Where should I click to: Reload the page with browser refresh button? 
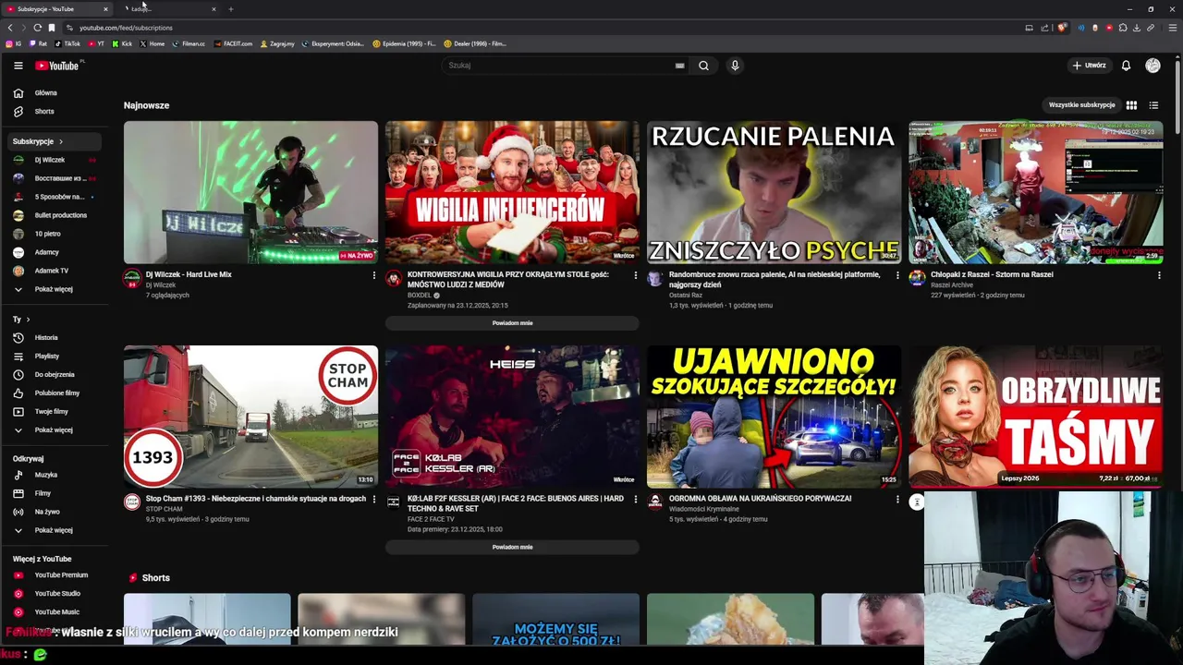[x=37, y=28]
